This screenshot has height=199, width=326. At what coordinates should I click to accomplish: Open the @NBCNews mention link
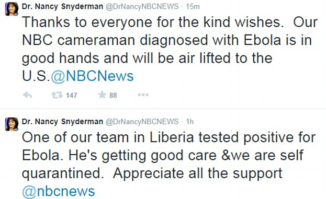92,76
